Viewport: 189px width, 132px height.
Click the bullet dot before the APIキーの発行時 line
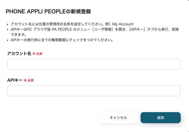pos(8,40)
